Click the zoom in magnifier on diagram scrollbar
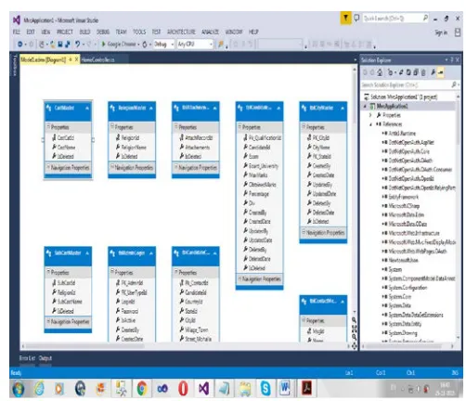466x401 pixels. 354,320
